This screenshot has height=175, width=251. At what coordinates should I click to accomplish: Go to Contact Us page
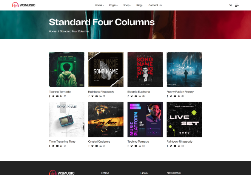coord(155,5)
